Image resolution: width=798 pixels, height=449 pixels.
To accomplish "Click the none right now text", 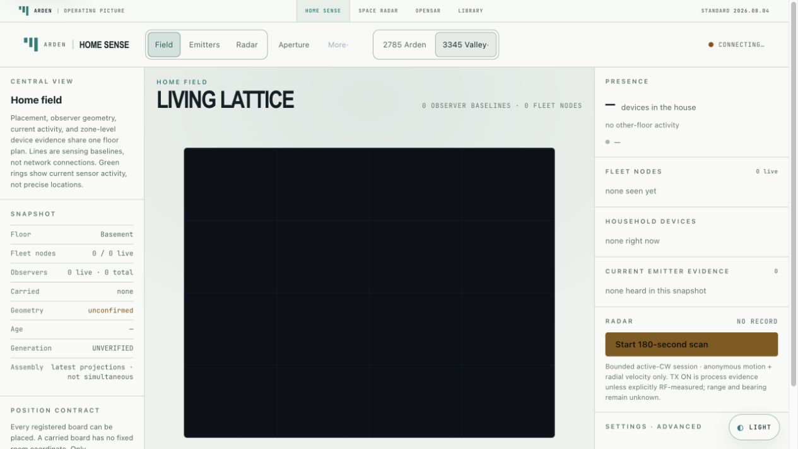I will coord(632,241).
